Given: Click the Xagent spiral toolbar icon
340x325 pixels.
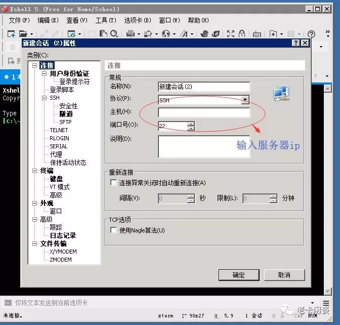Looking at the screenshot, I should click(x=204, y=33).
